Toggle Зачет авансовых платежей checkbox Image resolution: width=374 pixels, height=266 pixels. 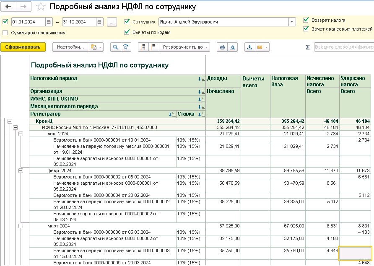(306, 29)
